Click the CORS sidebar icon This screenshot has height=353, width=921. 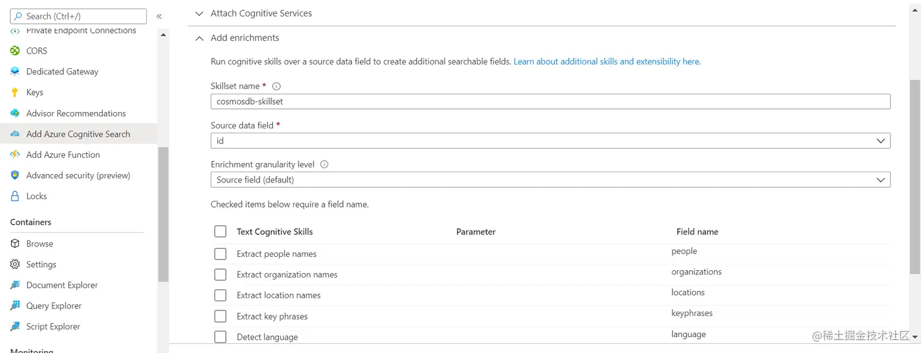(15, 51)
